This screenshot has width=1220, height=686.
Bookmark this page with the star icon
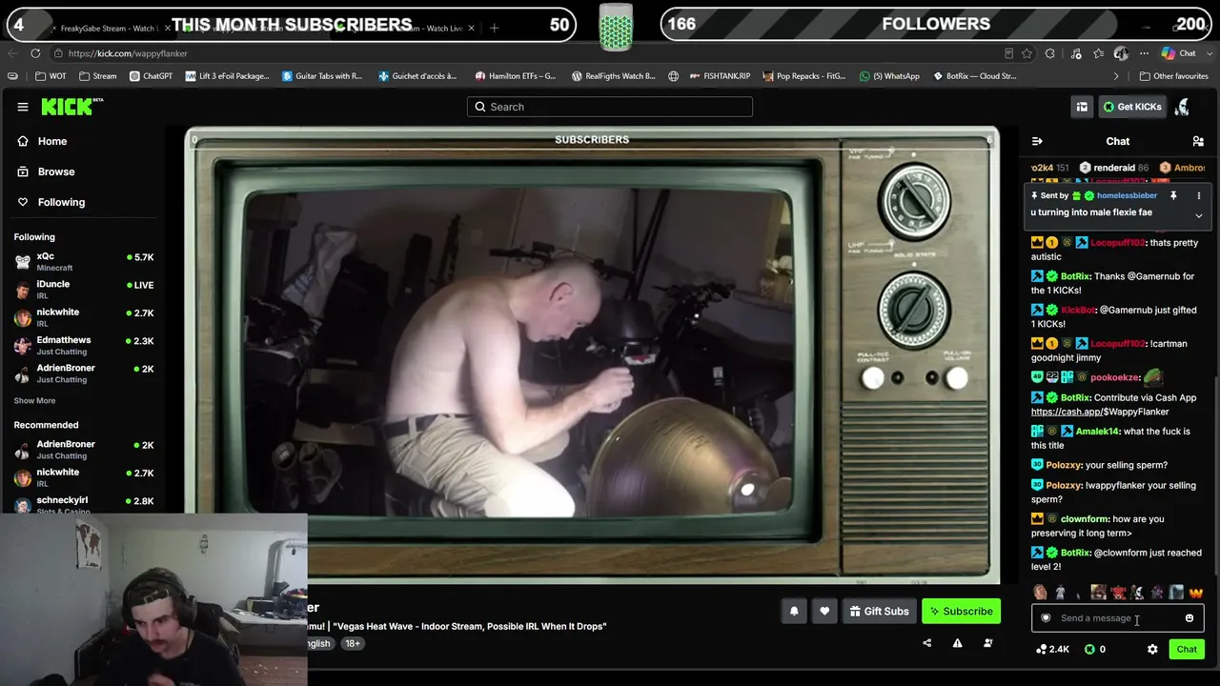pos(1027,53)
